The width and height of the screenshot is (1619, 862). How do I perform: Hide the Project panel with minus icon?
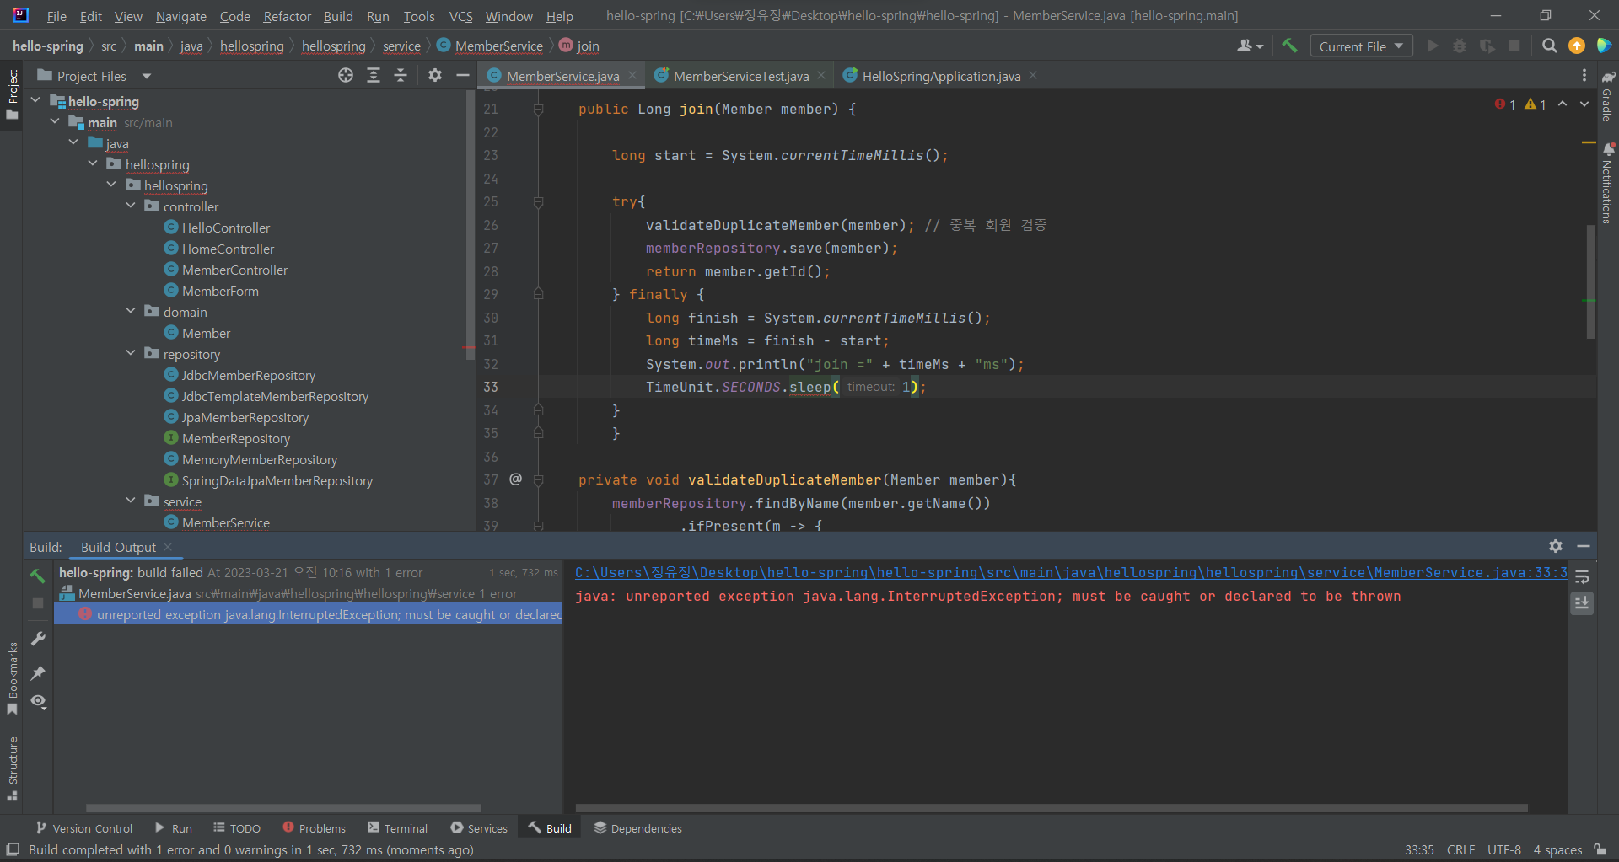pyautogui.click(x=462, y=75)
